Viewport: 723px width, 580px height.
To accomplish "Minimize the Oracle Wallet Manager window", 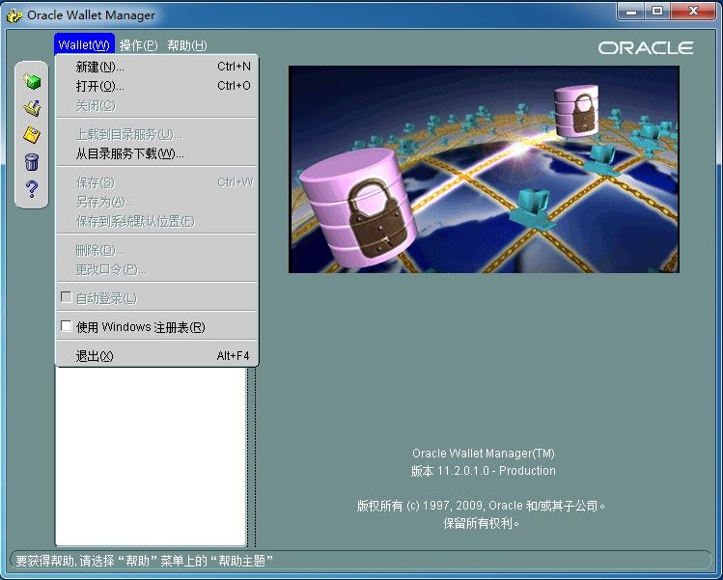I will [631, 11].
